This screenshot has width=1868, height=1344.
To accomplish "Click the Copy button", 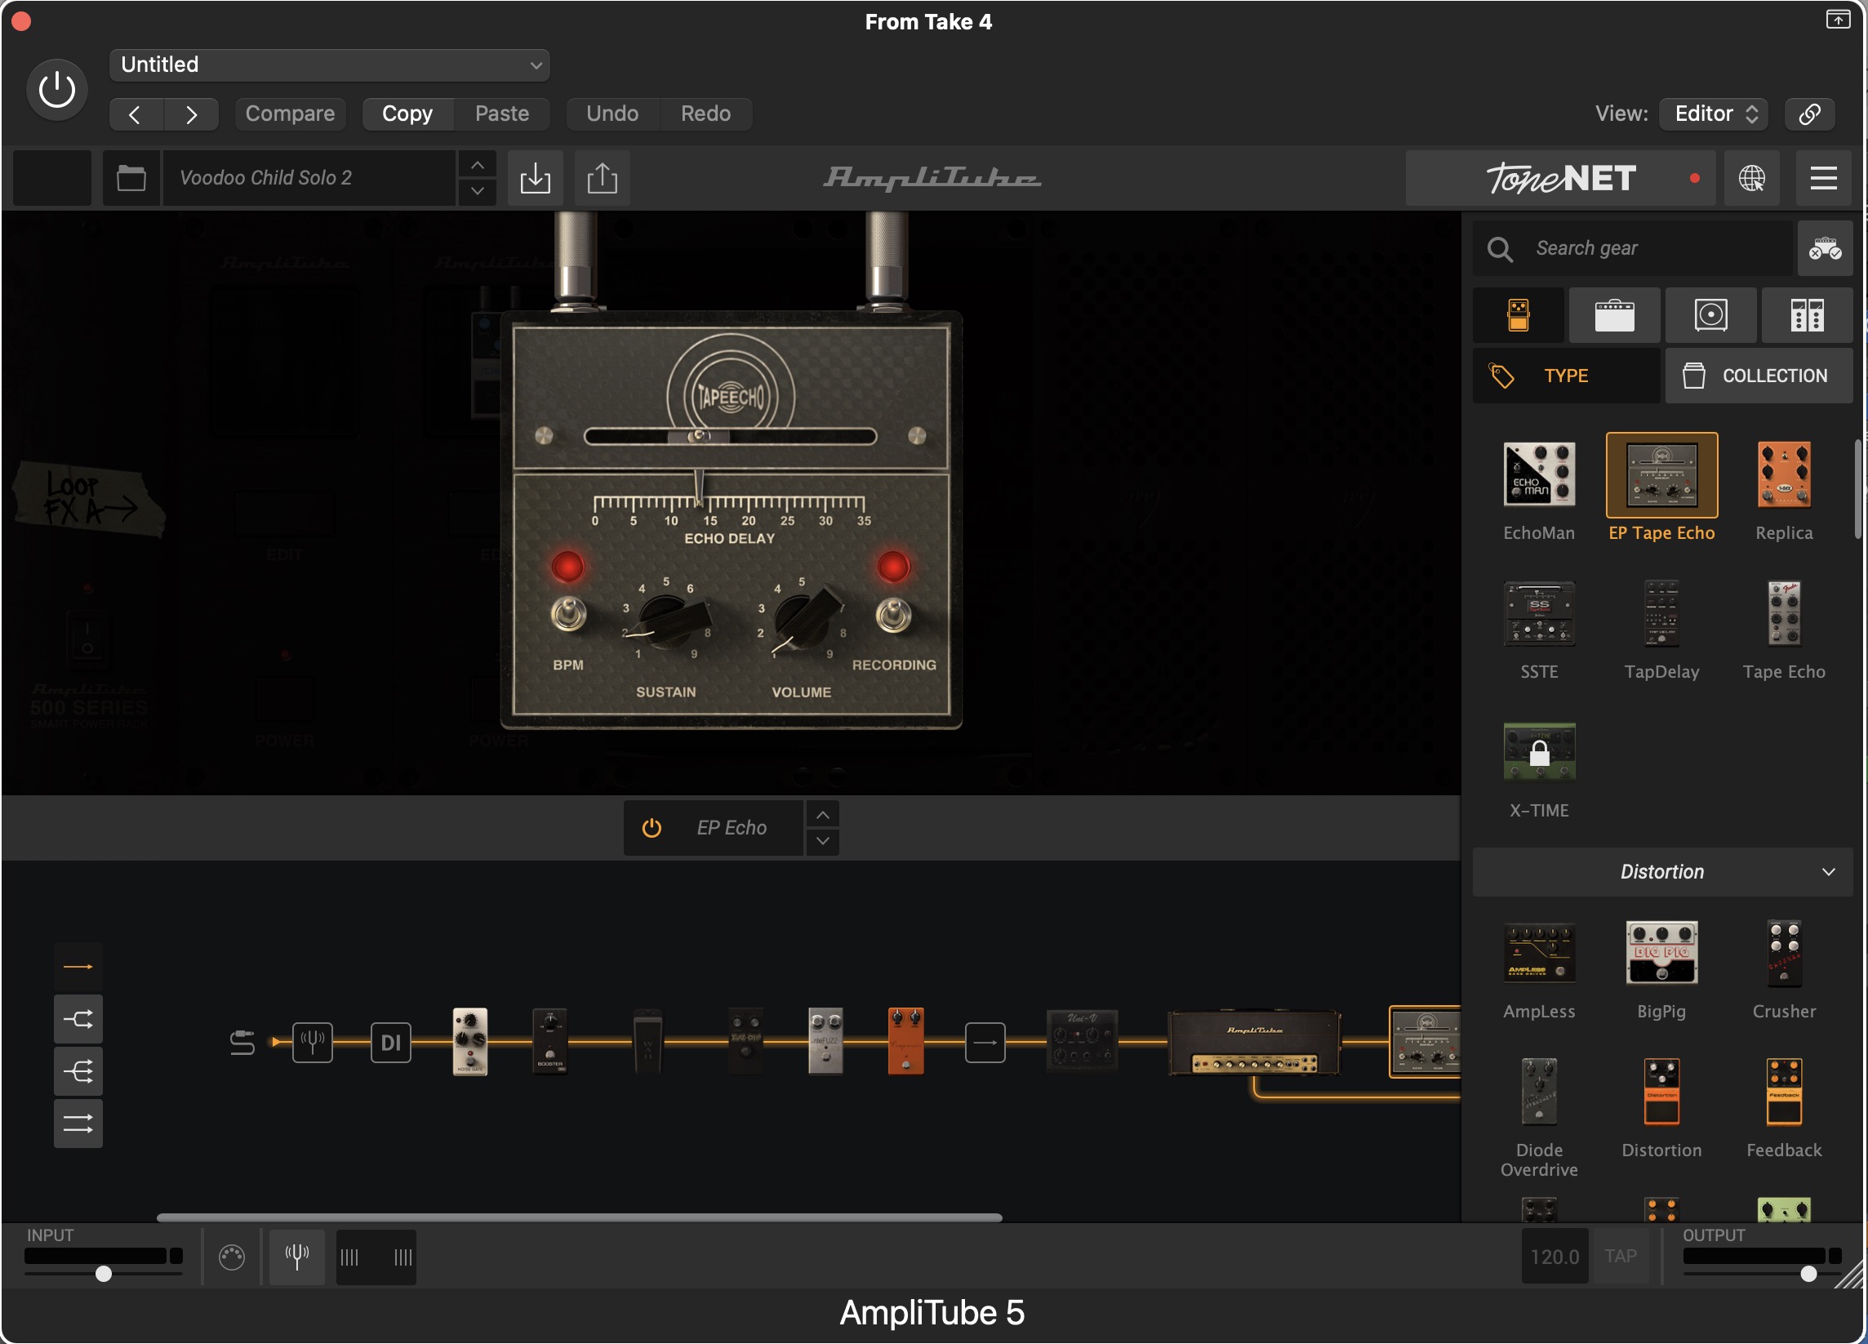I will (407, 113).
